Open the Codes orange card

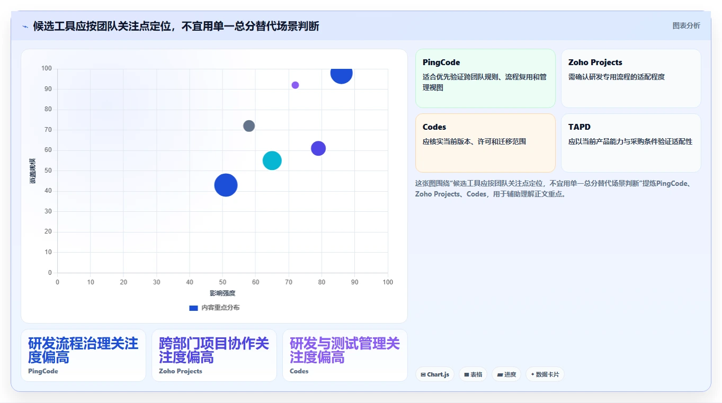point(485,143)
